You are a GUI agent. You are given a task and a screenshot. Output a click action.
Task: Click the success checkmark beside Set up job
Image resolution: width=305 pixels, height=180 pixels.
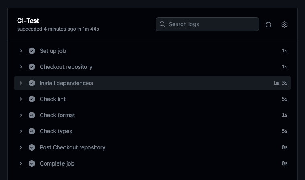pos(32,51)
